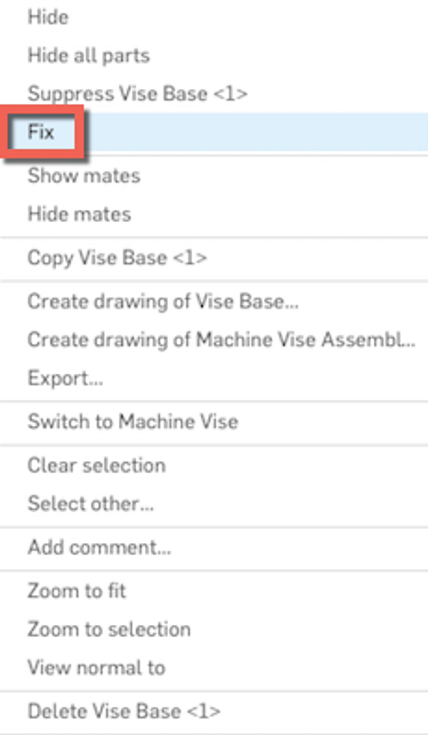Export the part via the Export… entry
This screenshot has width=428, height=735.
click(65, 378)
